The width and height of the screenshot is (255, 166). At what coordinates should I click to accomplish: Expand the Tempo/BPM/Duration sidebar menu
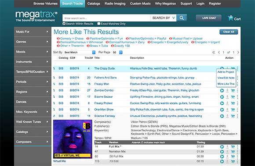point(33,72)
